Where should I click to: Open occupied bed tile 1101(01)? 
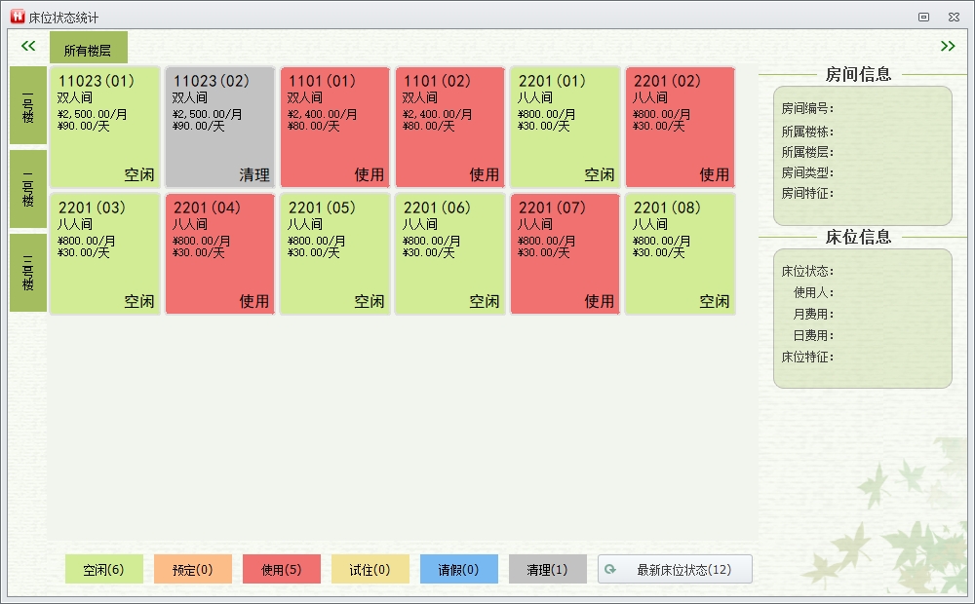[334, 127]
